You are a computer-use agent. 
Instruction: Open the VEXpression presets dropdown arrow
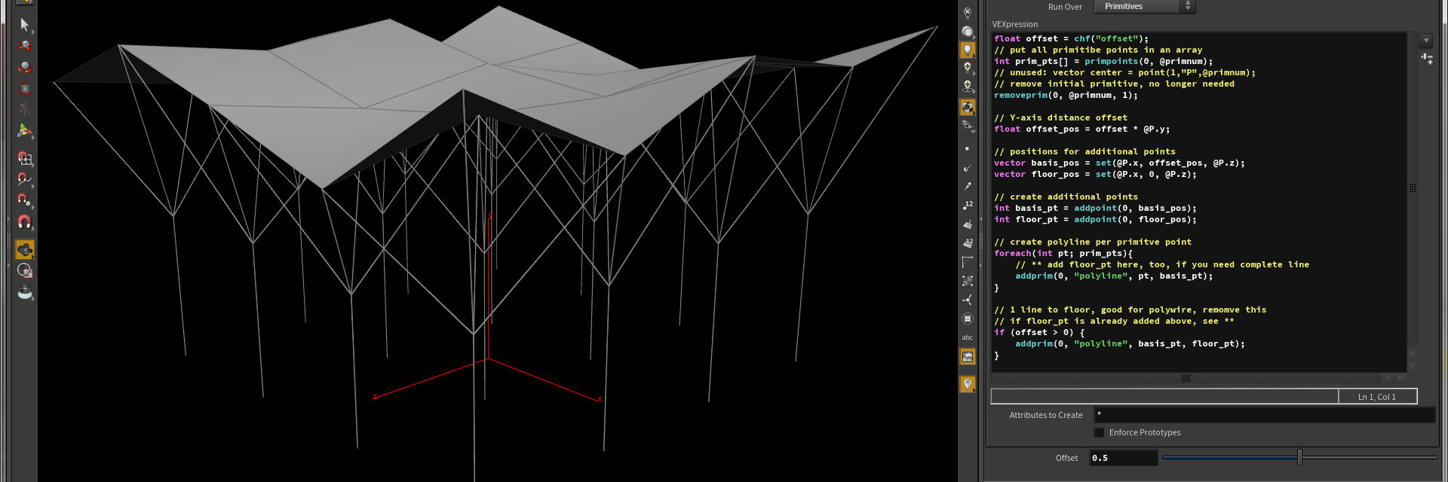click(x=1425, y=40)
